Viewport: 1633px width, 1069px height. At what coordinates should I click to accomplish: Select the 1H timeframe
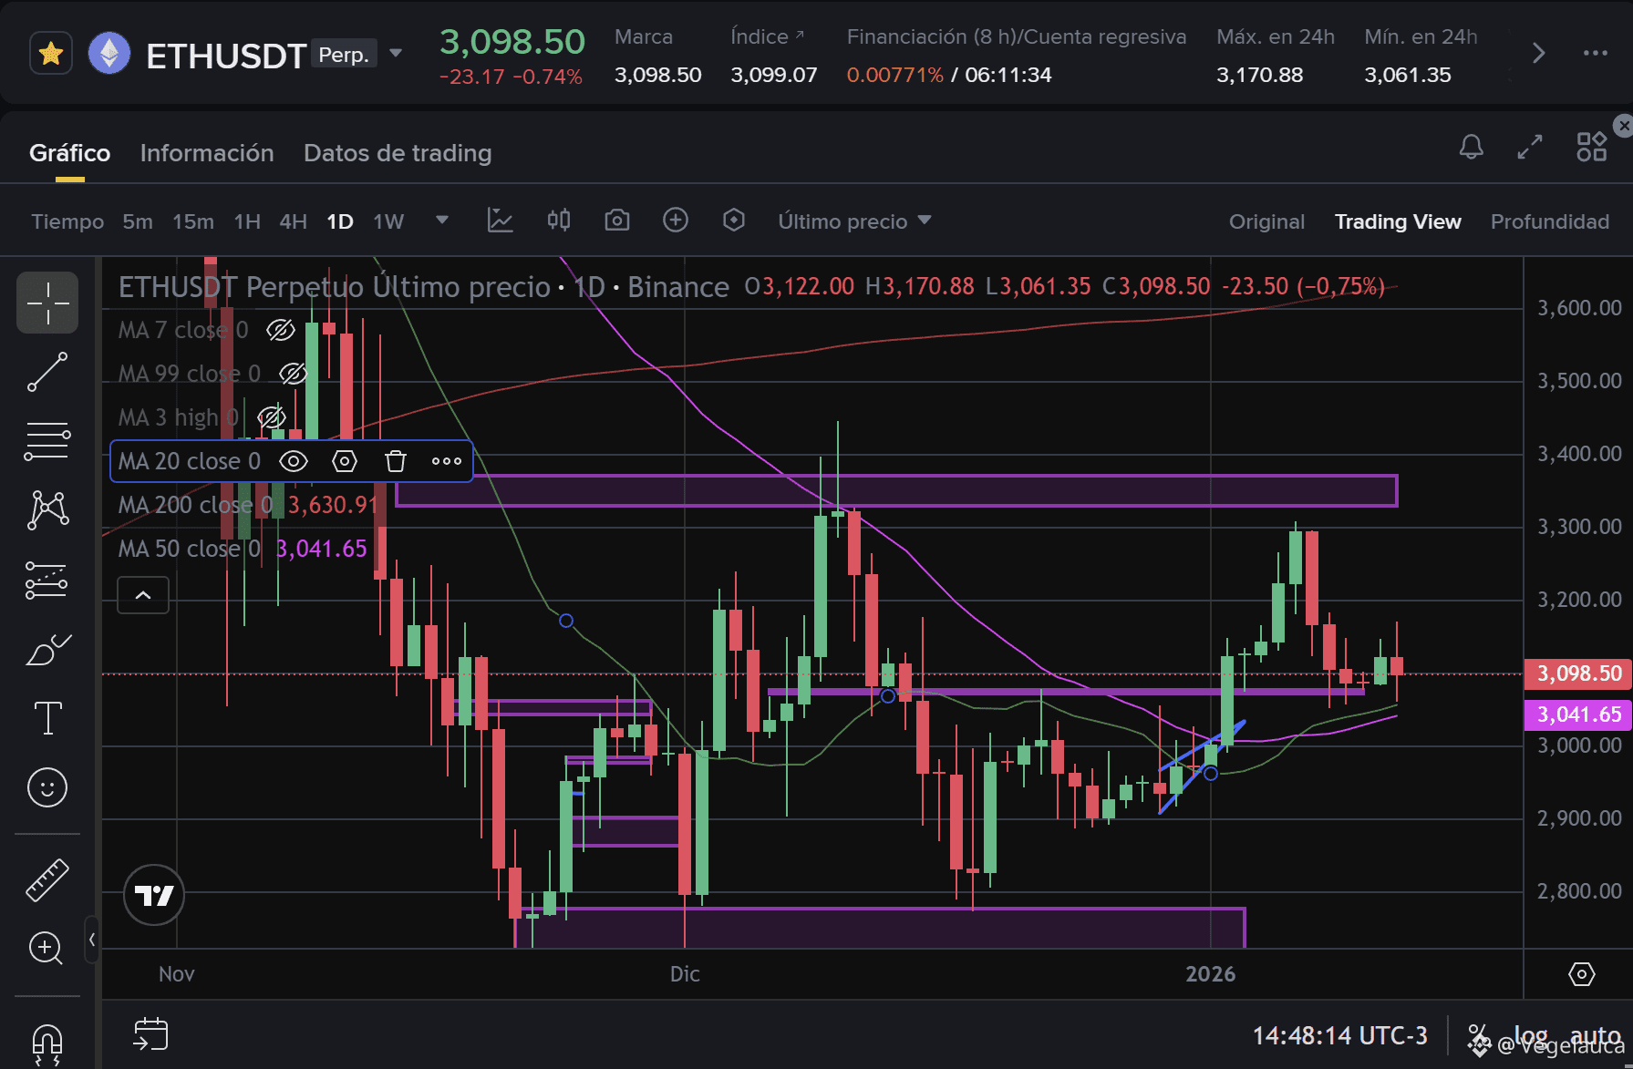[247, 221]
